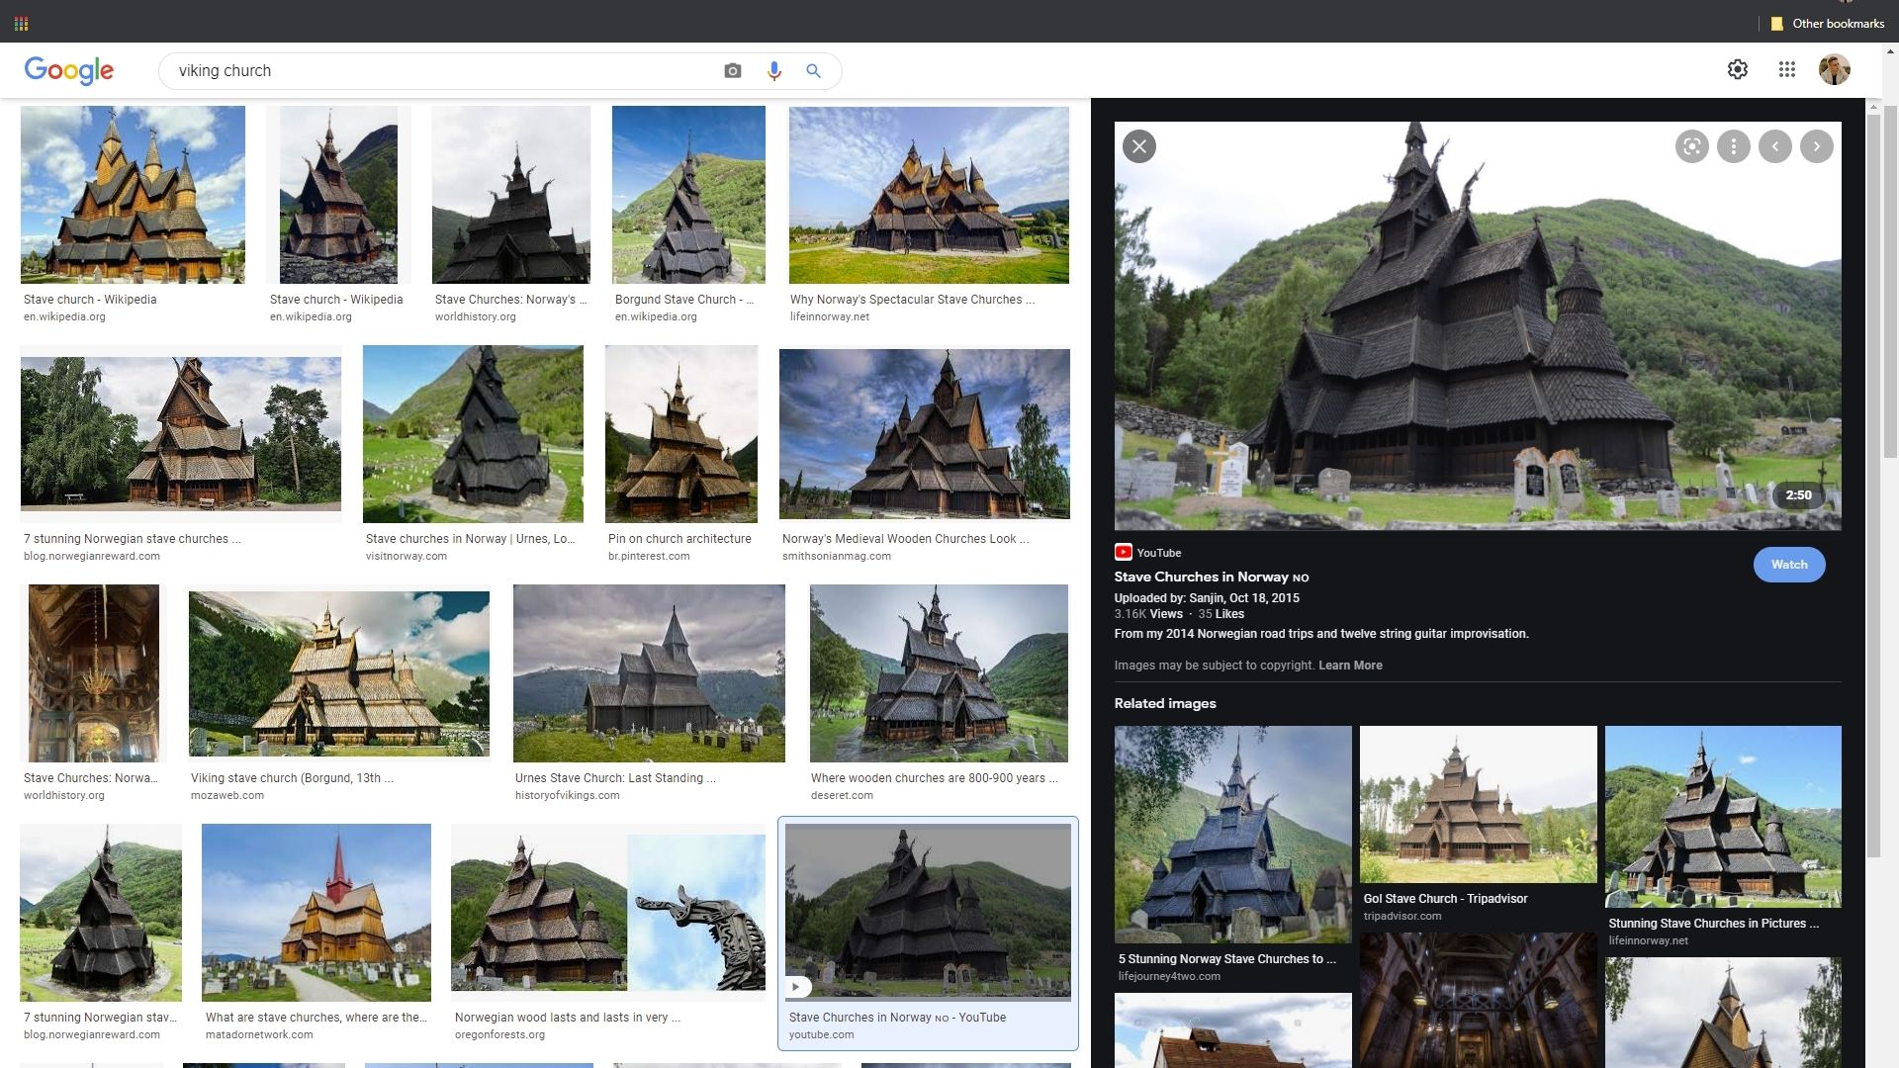
Task: Click the lifeinnorway.net source under the related image
Action: (1648, 941)
